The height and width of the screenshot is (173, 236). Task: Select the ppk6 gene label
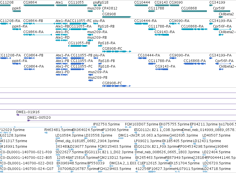(16, 8)
